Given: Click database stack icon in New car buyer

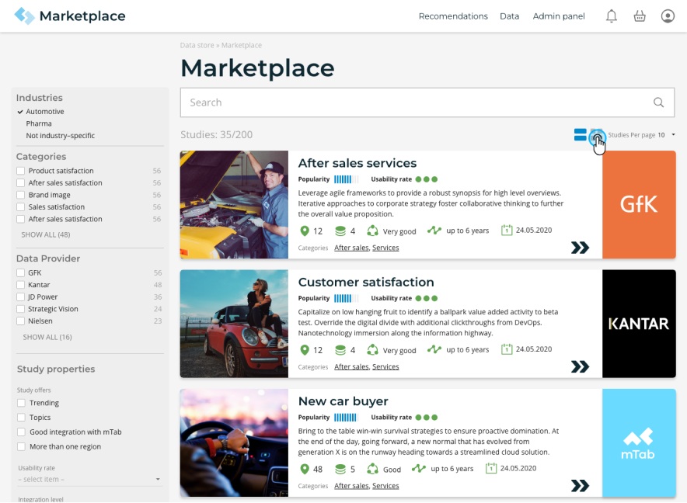Looking at the screenshot, I should click(x=340, y=469).
